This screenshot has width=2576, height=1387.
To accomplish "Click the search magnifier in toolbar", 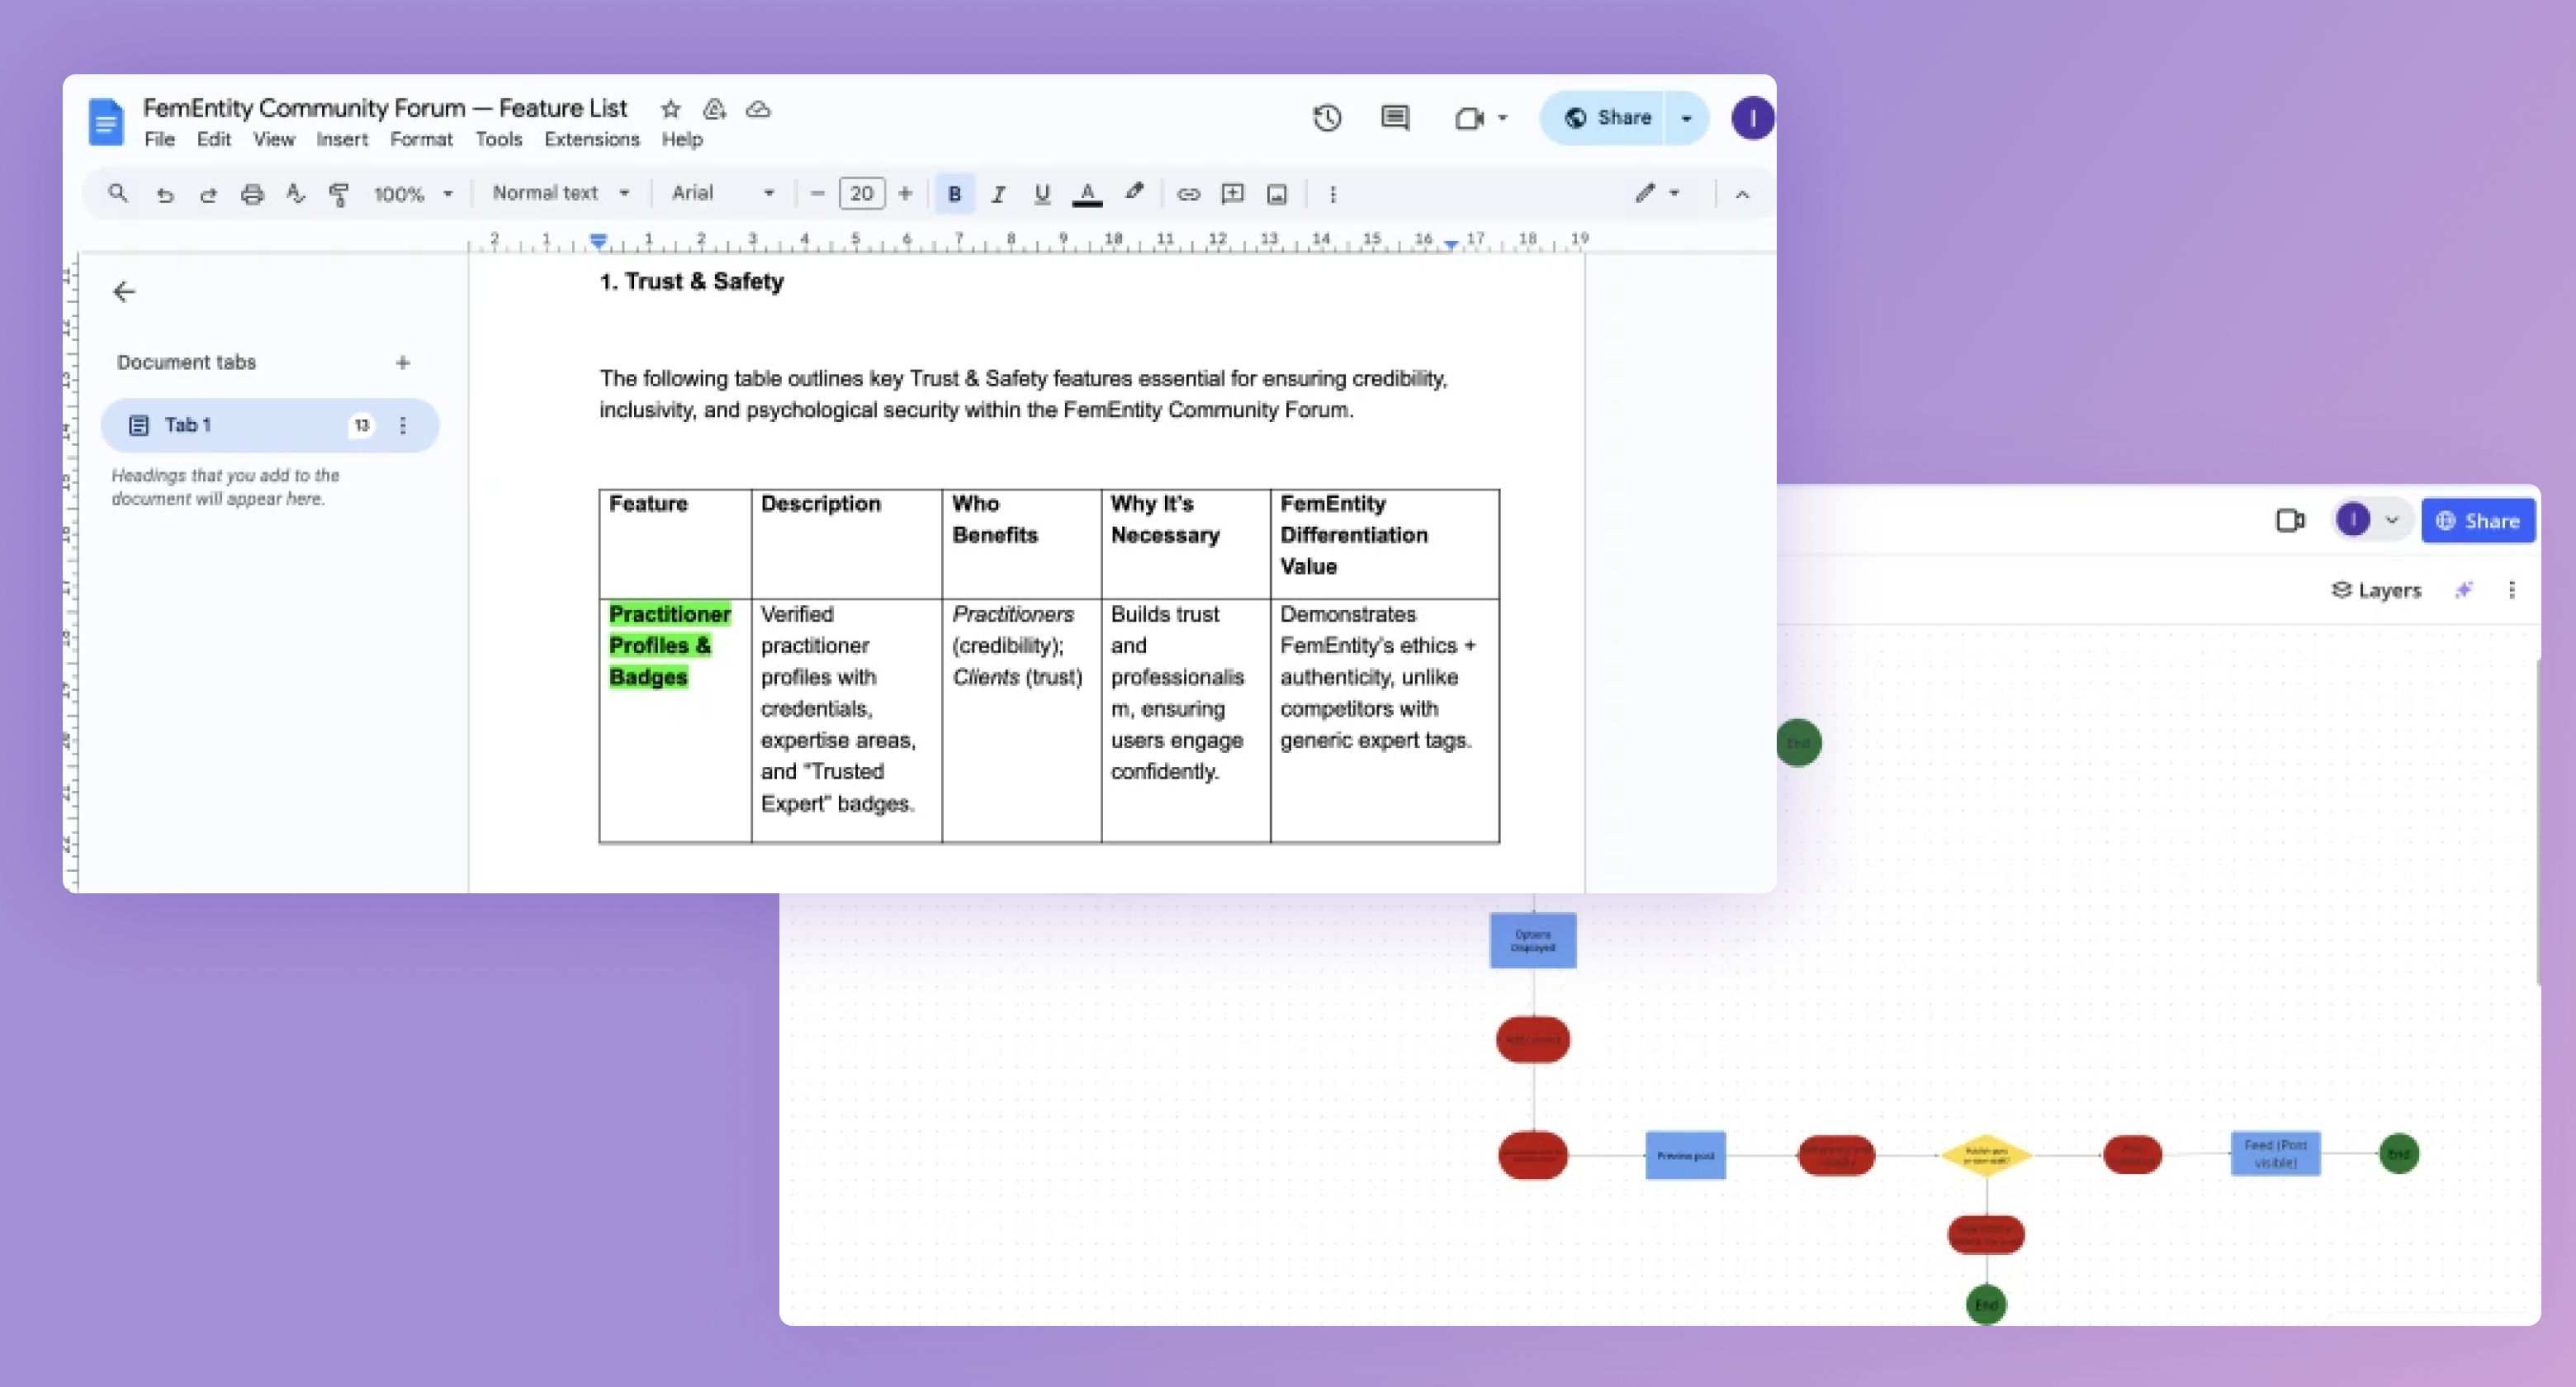I will [x=118, y=193].
